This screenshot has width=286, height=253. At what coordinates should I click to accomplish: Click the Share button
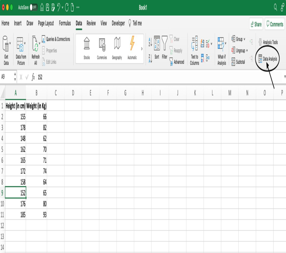[256, 24]
